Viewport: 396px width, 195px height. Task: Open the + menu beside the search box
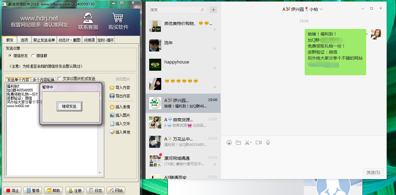tap(213, 10)
